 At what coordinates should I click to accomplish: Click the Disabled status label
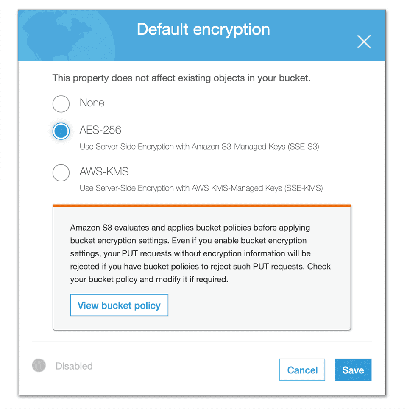[74, 366]
